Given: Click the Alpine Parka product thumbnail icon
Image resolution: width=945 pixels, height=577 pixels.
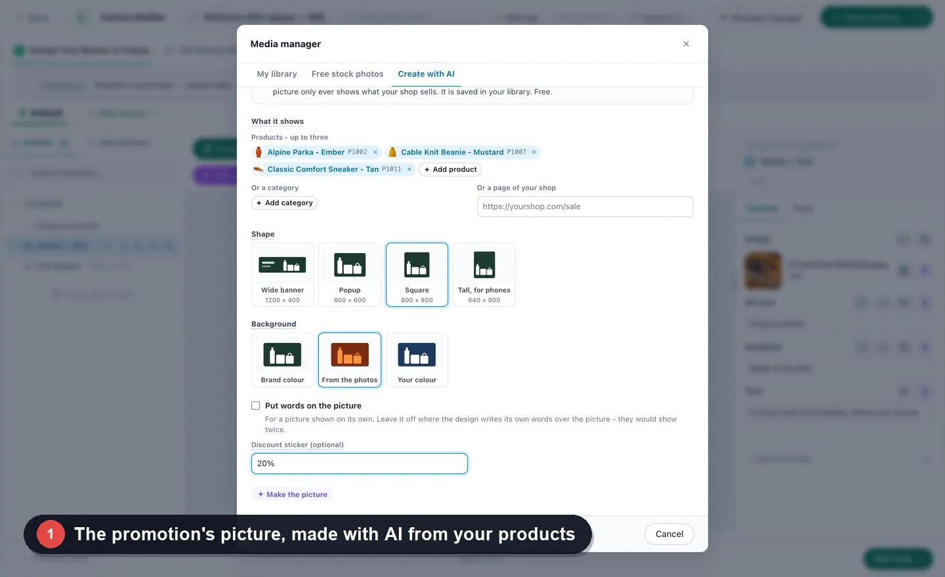Looking at the screenshot, I should [259, 152].
